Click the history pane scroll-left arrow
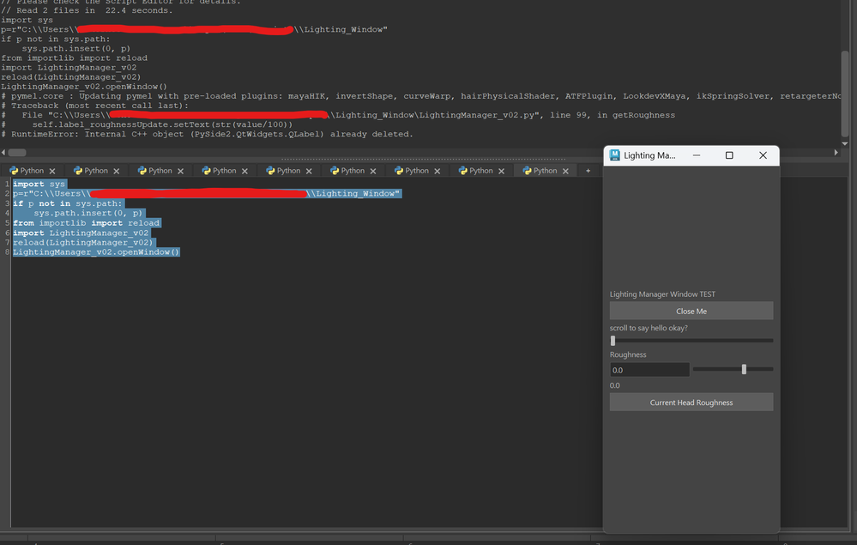857x545 pixels. pyautogui.click(x=3, y=153)
